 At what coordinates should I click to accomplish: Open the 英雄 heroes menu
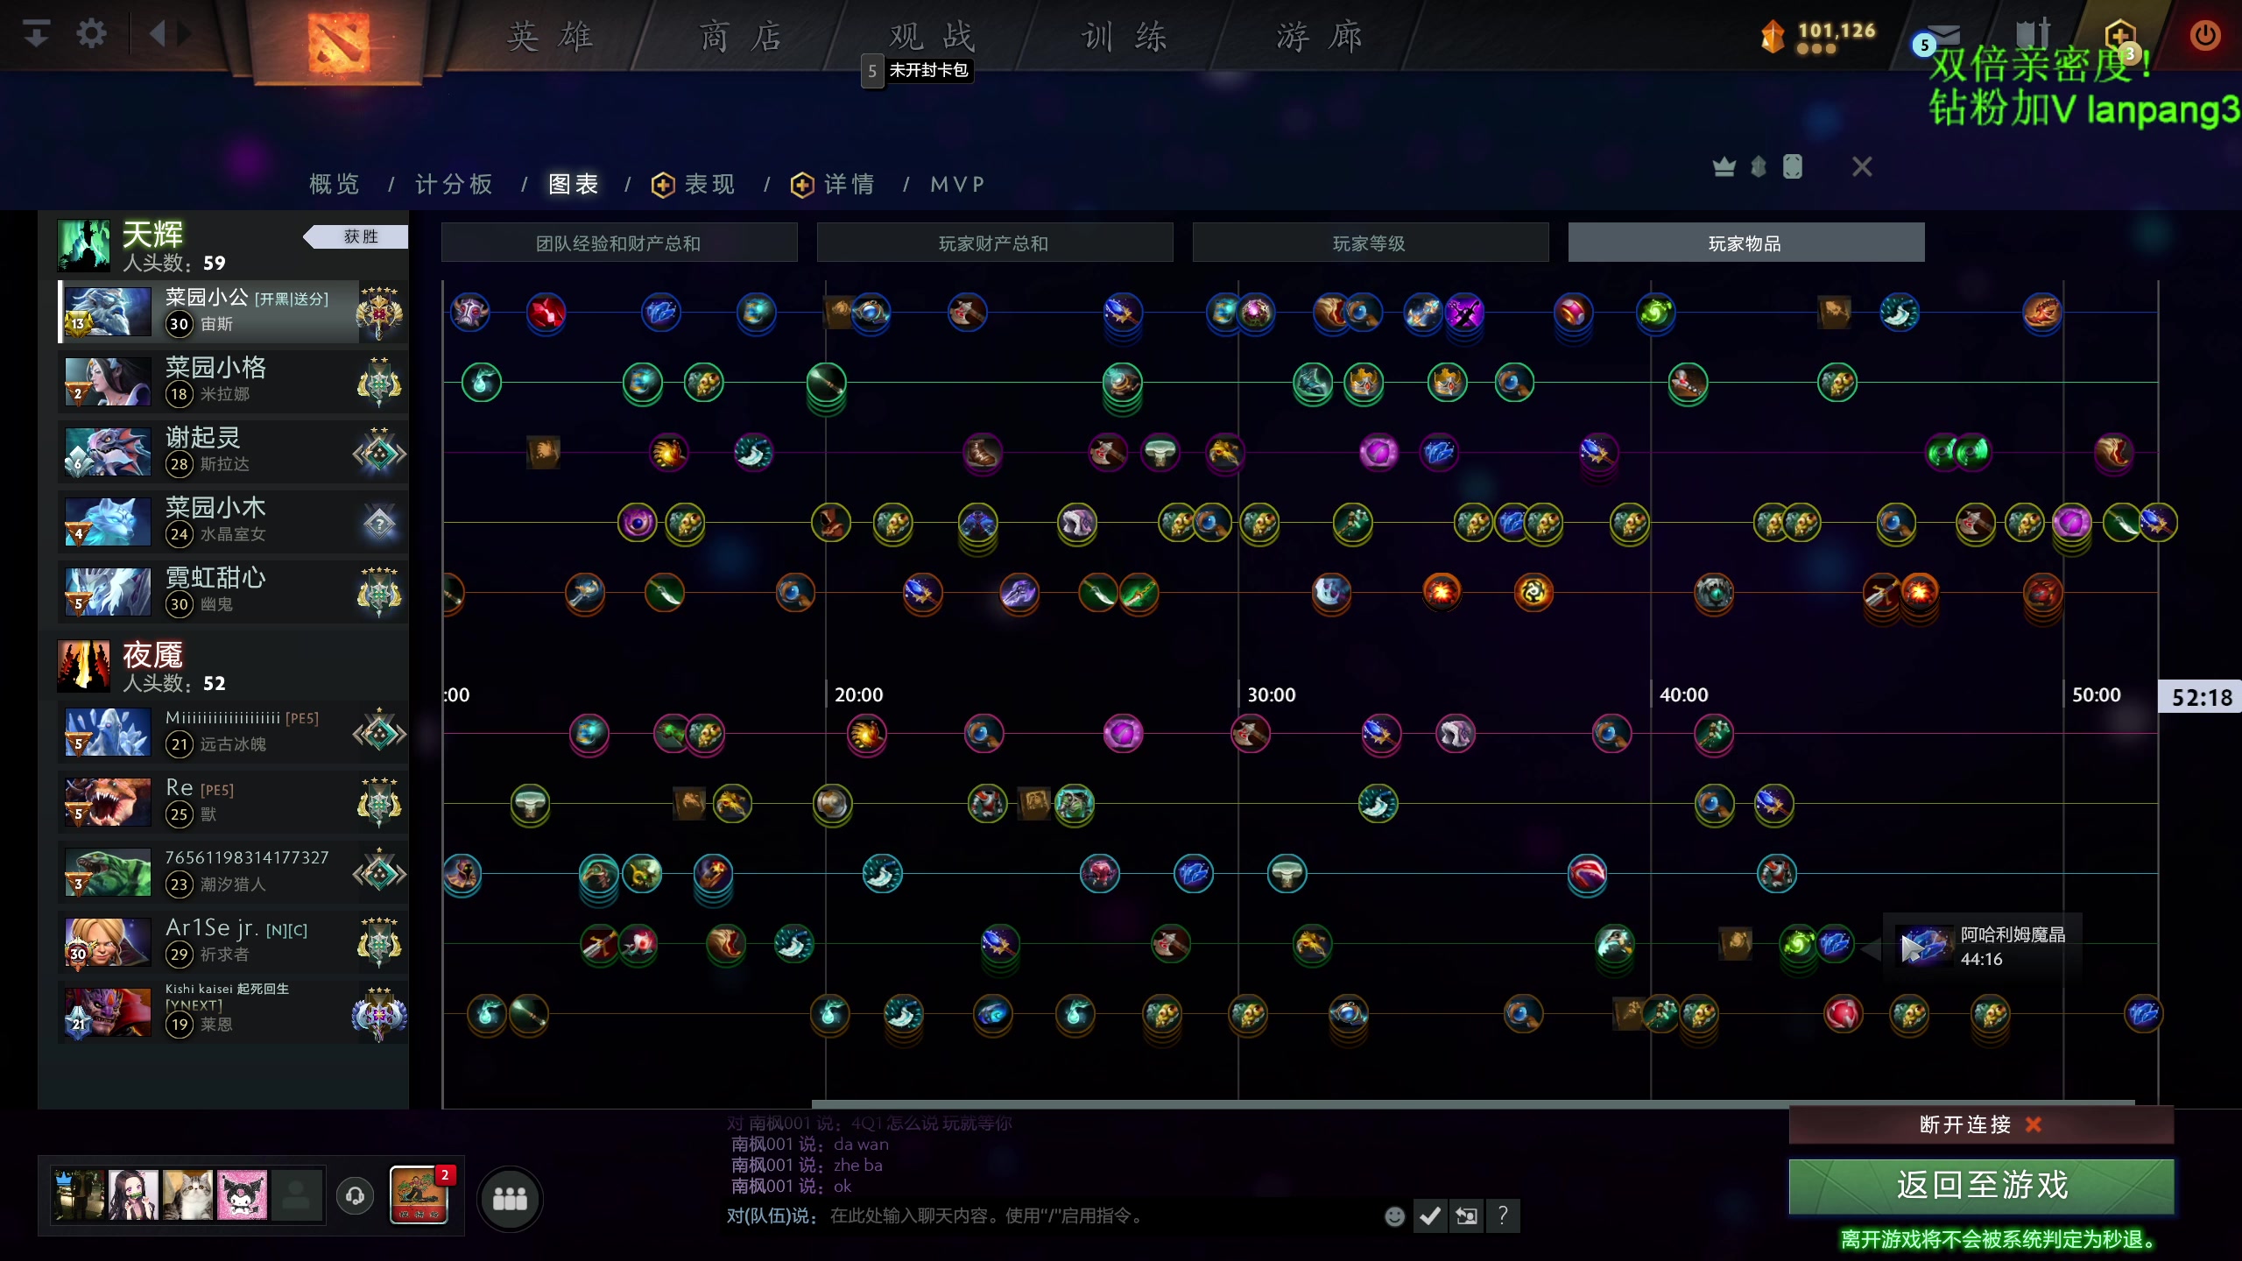[551, 37]
